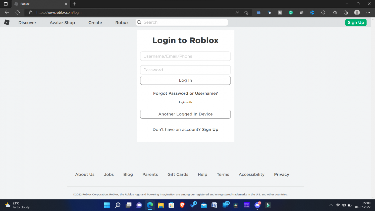The image size is (375, 211).
Task: Open Task View in taskbar
Action: point(129,205)
